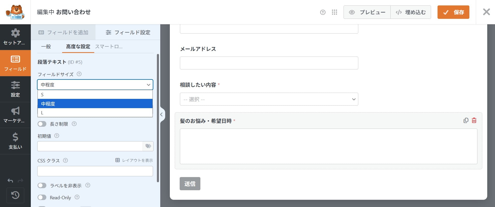The image size is (495, 207).
Task: Open the 一般 sub-tab
Action: click(x=46, y=46)
